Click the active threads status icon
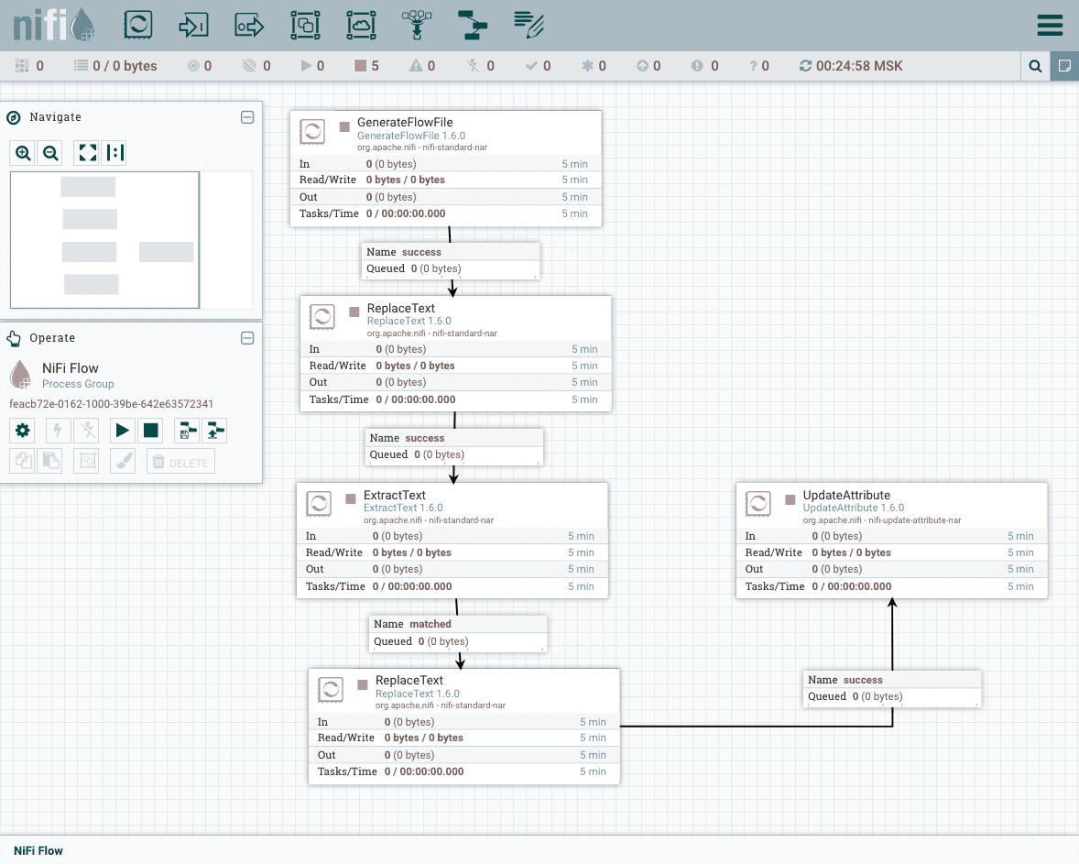1079x864 pixels. click(x=21, y=66)
